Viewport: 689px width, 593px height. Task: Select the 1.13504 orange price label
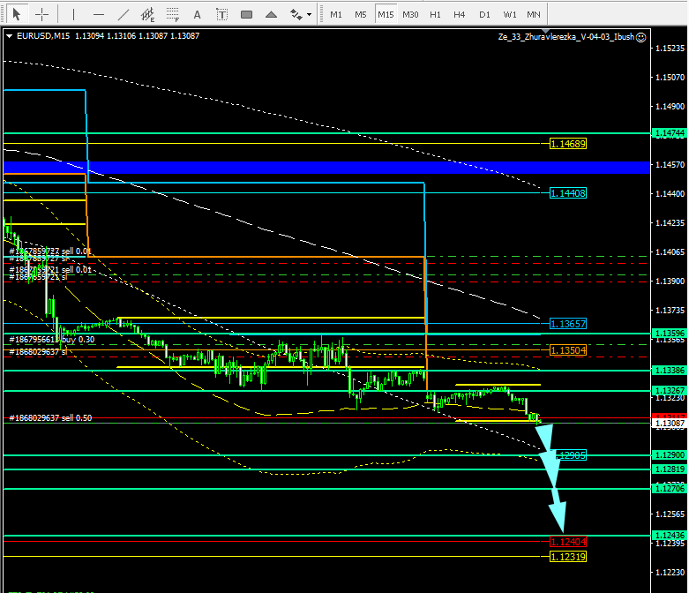click(568, 350)
